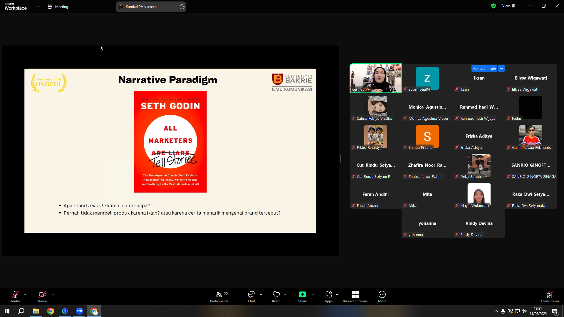The image size is (564, 317).
Task: Click the Rahmad hadi Wijaya name label
Action: (x=478, y=119)
